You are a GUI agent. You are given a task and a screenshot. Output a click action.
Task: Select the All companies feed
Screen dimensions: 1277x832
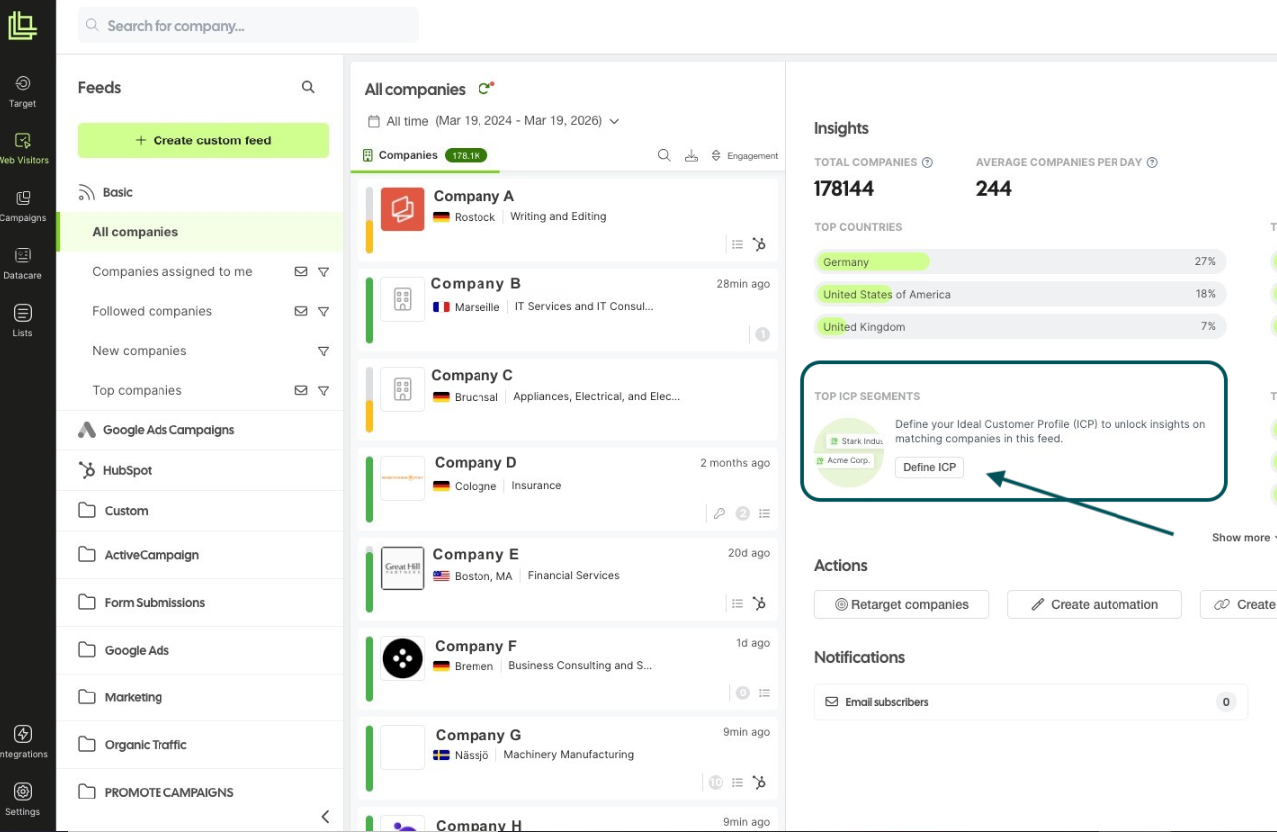pyautogui.click(x=199, y=232)
